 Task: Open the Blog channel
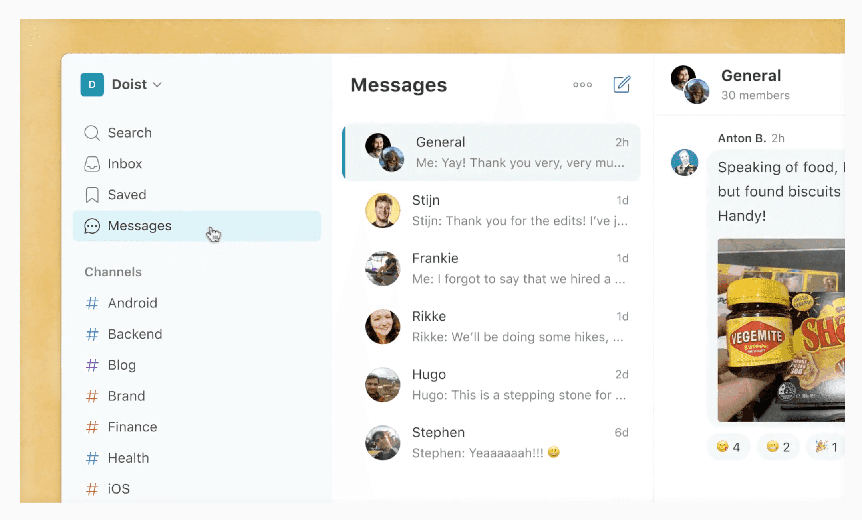[x=197, y=365]
